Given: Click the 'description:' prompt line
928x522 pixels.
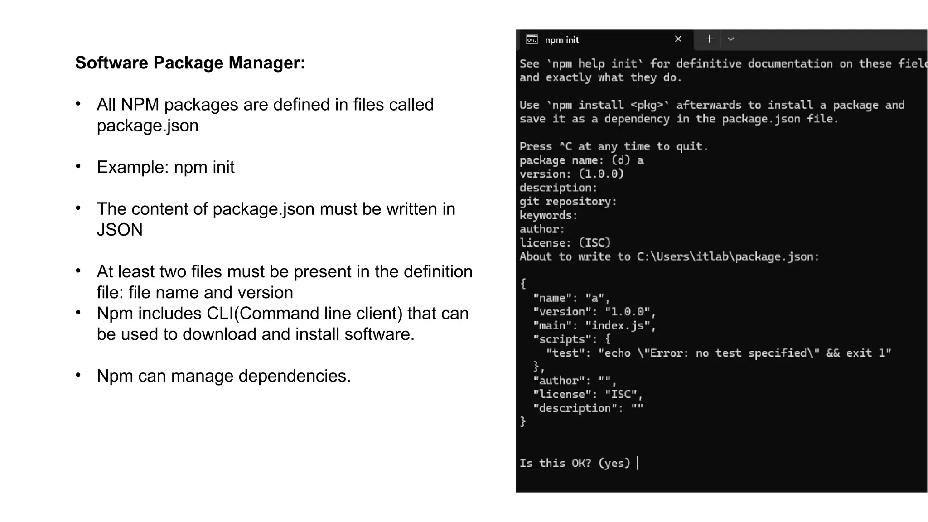Looking at the screenshot, I should click(558, 188).
